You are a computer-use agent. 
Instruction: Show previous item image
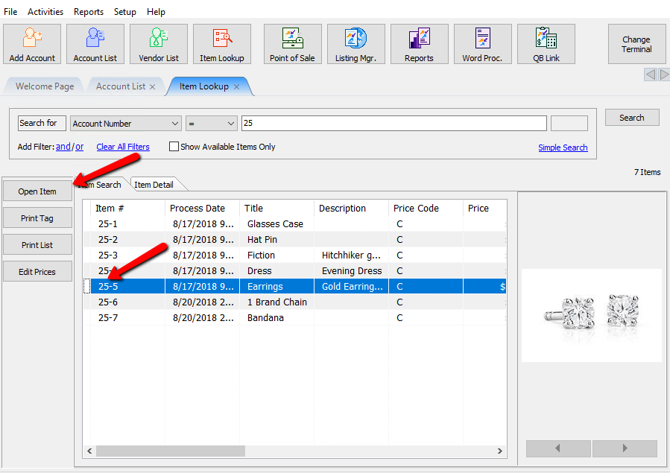pyautogui.click(x=558, y=448)
